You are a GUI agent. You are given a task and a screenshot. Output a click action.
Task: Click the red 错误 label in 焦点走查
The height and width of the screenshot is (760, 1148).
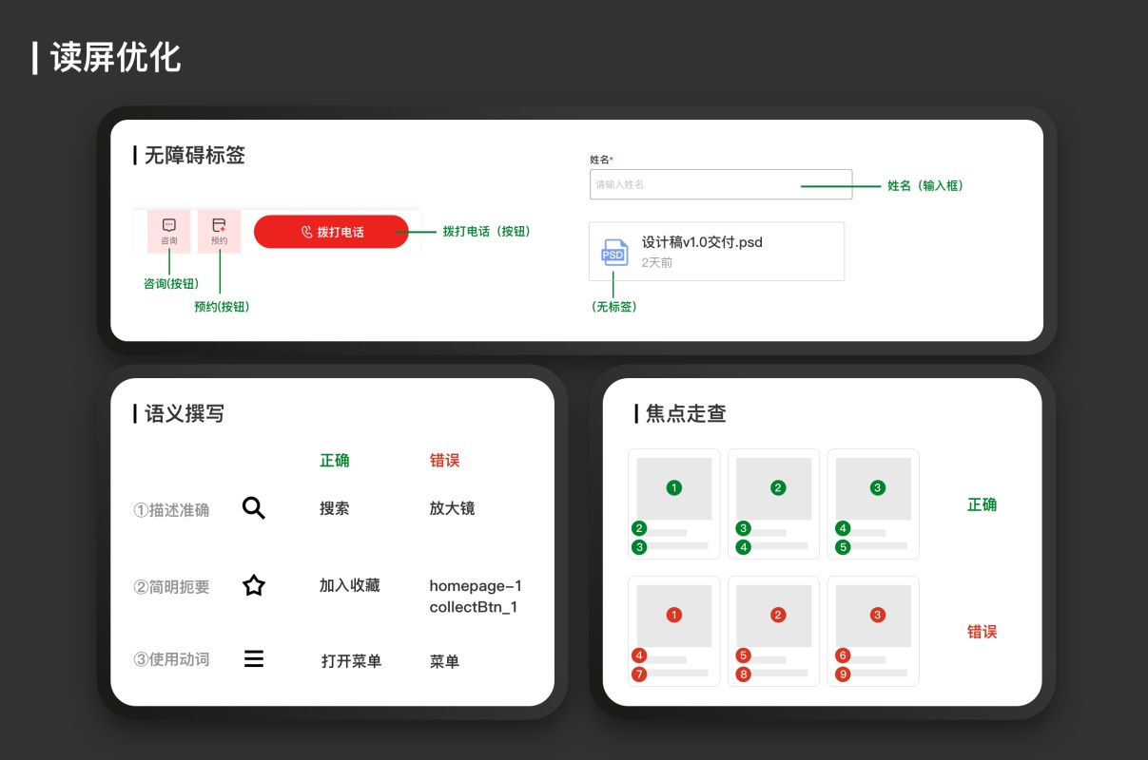[x=983, y=632]
